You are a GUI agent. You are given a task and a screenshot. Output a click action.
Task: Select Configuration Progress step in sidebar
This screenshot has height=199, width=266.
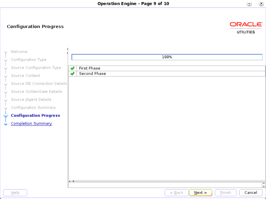click(35, 115)
